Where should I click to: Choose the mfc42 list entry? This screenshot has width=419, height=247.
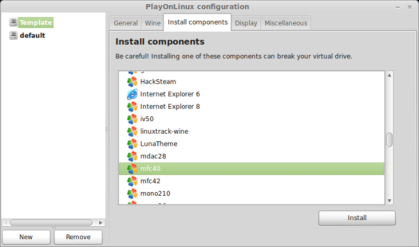(251, 181)
